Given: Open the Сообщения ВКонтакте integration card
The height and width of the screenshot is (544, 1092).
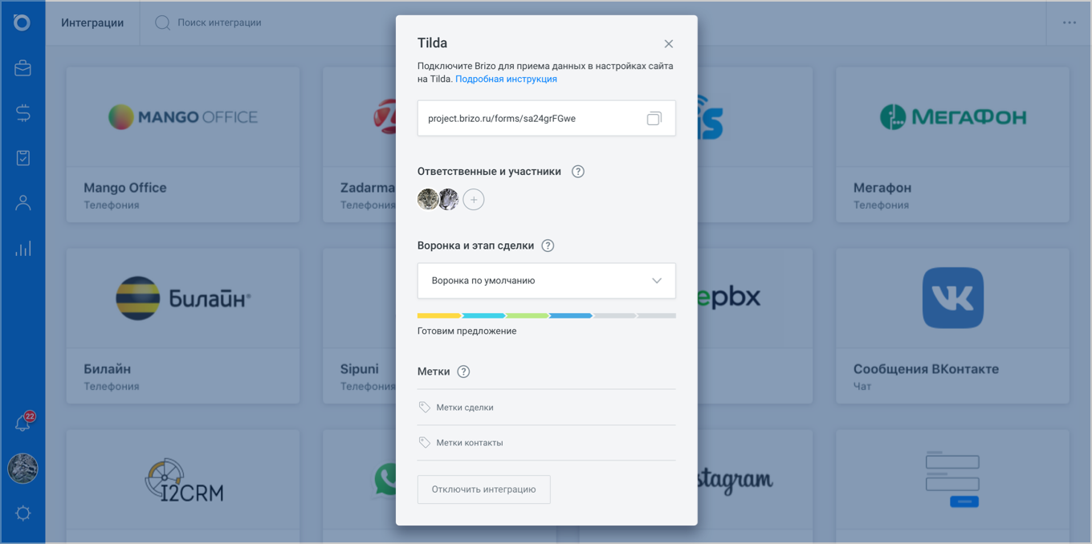Looking at the screenshot, I should tap(952, 326).
